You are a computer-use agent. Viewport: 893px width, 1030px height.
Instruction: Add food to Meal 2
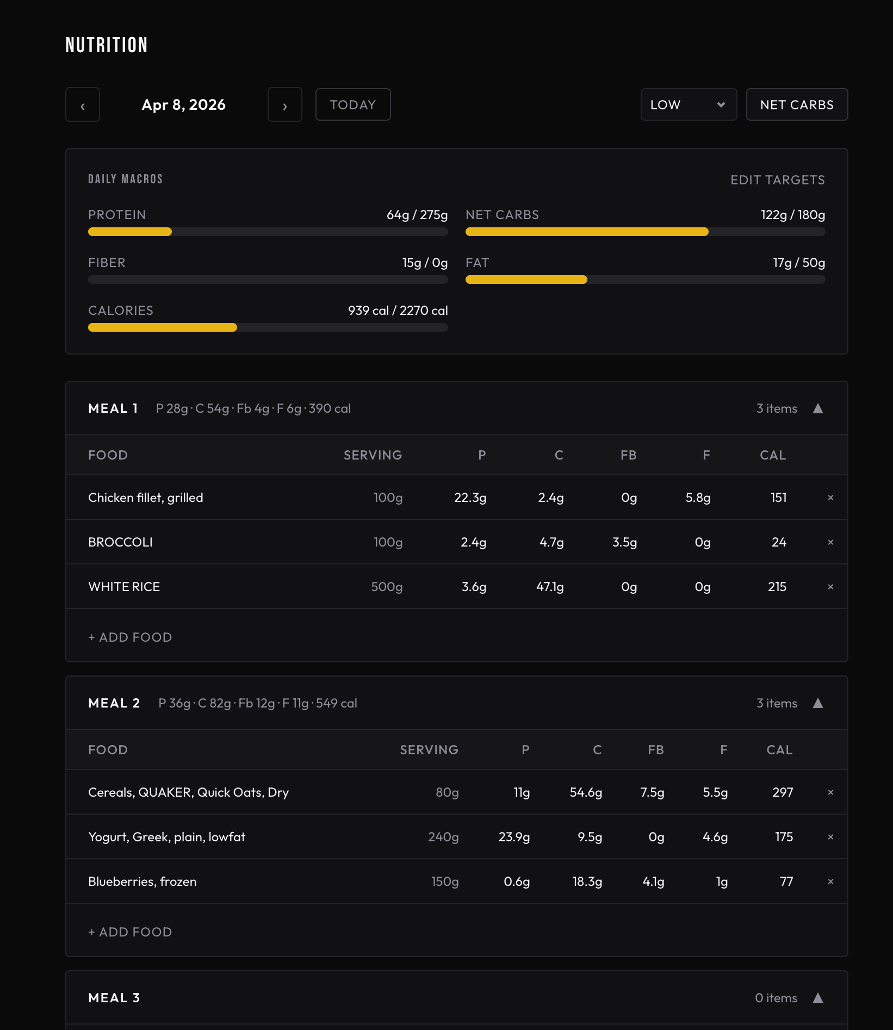click(130, 932)
